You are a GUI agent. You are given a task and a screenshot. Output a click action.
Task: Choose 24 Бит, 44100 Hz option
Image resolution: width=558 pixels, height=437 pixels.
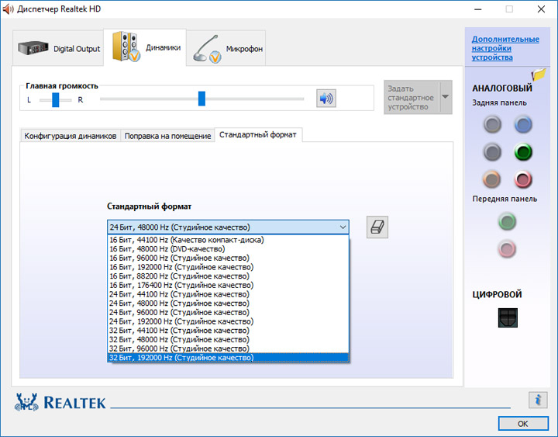[228, 294]
